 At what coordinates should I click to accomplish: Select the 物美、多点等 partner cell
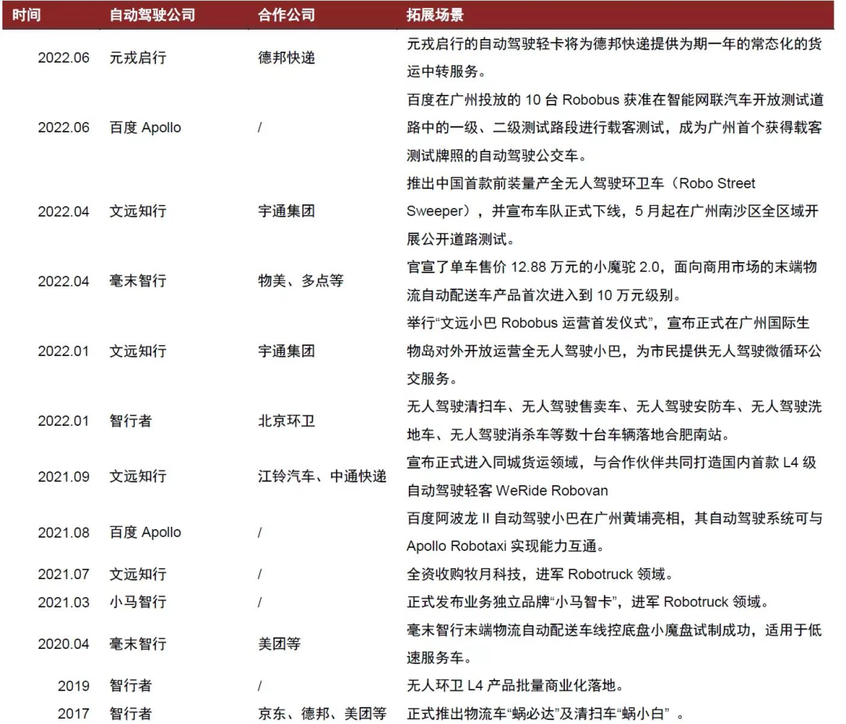(301, 281)
